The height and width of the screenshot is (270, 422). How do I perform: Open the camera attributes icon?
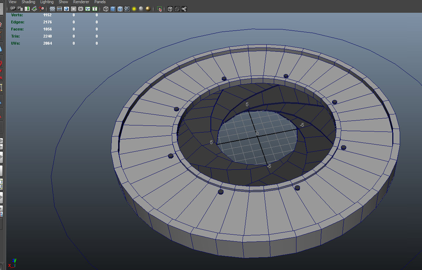(x=20, y=9)
